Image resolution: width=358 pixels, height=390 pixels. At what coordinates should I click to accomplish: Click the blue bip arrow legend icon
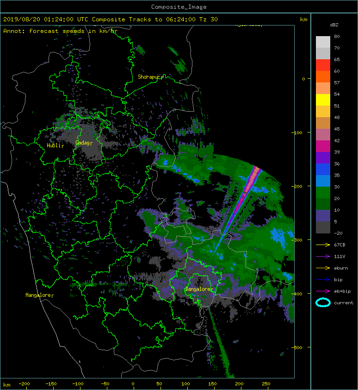pyautogui.click(x=323, y=280)
